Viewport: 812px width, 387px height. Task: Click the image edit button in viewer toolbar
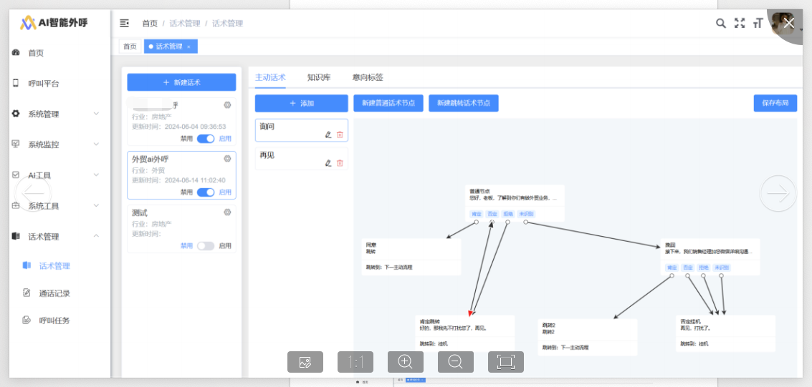305,362
